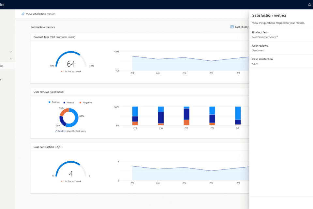
Task: Click the Positive legend color swatch
Action: pyautogui.click(x=50, y=102)
